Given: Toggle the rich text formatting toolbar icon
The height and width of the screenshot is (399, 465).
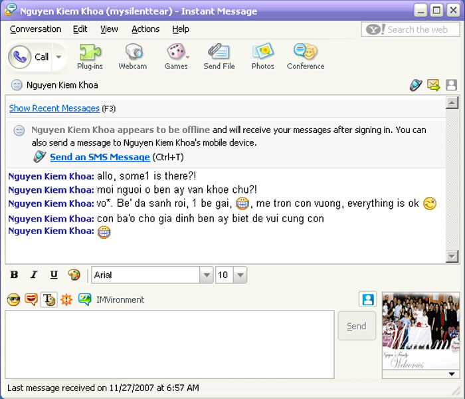Looking at the screenshot, I should click(49, 299).
